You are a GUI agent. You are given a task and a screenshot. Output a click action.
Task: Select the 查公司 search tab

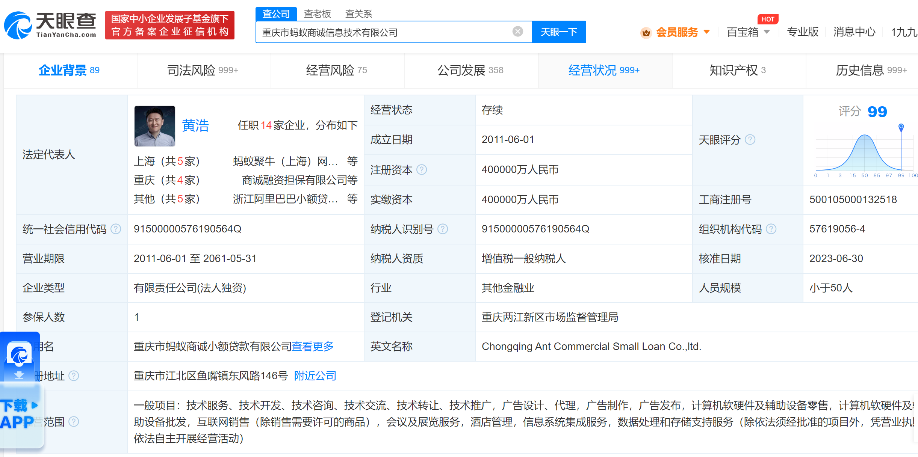pyautogui.click(x=276, y=14)
